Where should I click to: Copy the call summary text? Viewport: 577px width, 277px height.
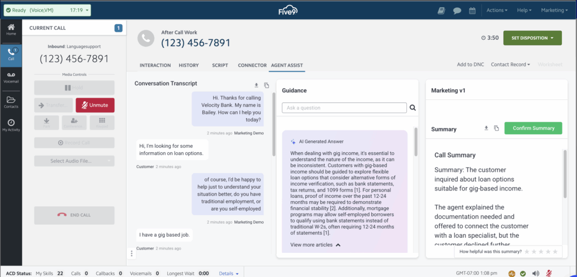pos(496,128)
